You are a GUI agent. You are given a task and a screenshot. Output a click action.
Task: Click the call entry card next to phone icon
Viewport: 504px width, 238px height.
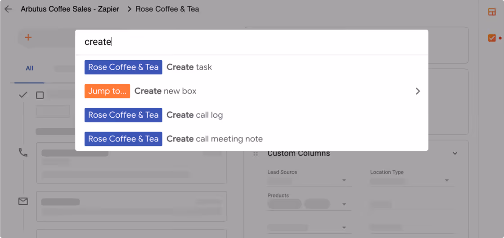tap(131, 163)
